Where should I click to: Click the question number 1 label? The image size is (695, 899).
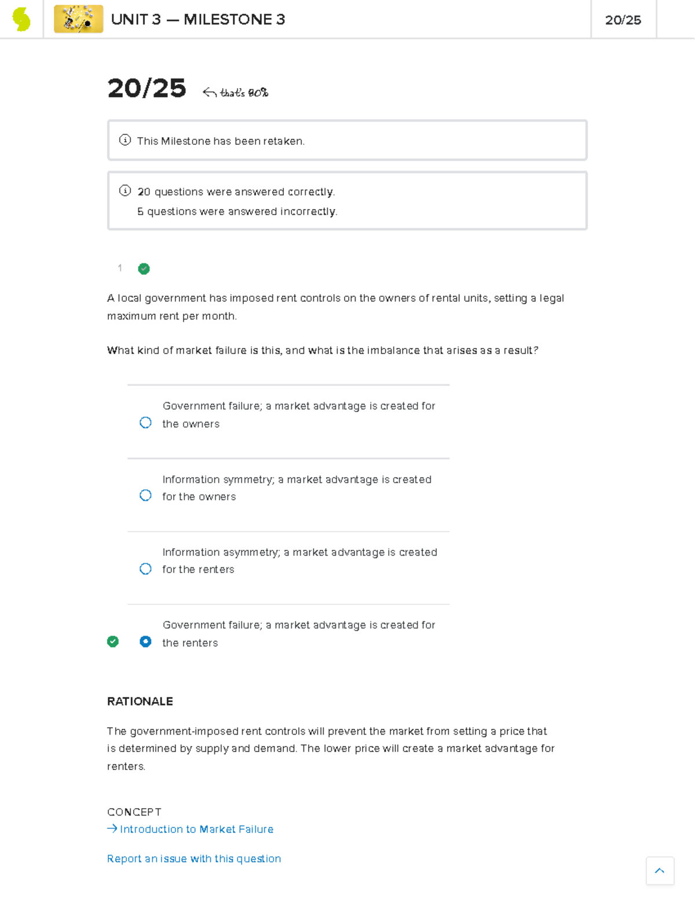(x=120, y=268)
